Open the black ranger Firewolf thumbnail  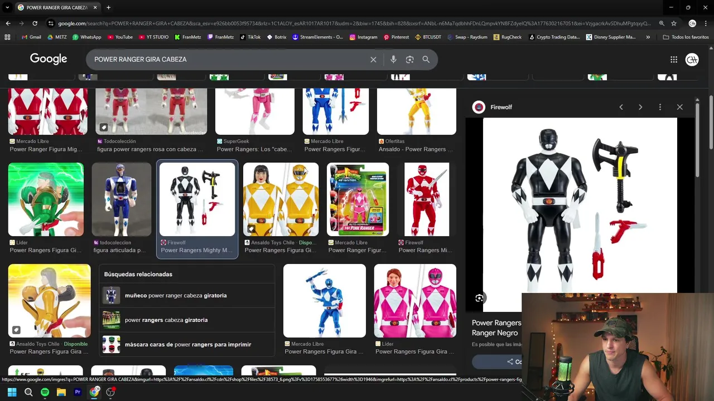pos(197,199)
